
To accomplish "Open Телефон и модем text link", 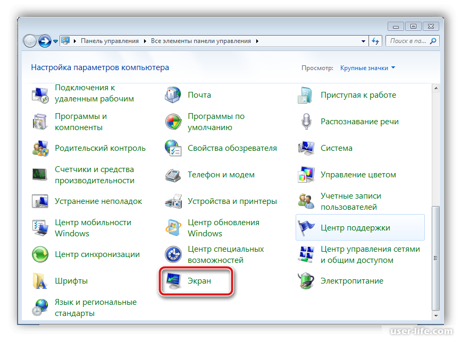I will point(221,175).
